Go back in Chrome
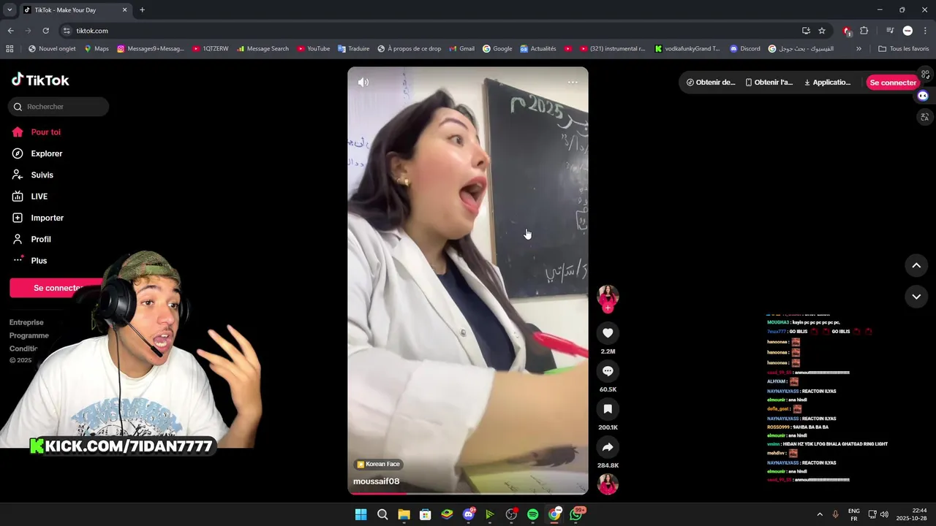The image size is (936, 526). (x=10, y=31)
